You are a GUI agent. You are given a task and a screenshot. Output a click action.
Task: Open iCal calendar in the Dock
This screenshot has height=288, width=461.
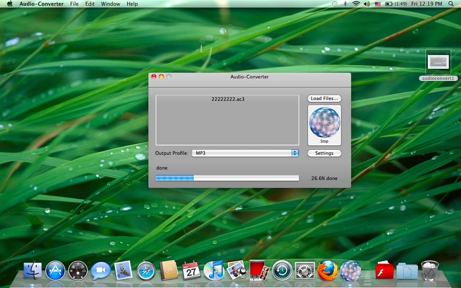coord(191,270)
